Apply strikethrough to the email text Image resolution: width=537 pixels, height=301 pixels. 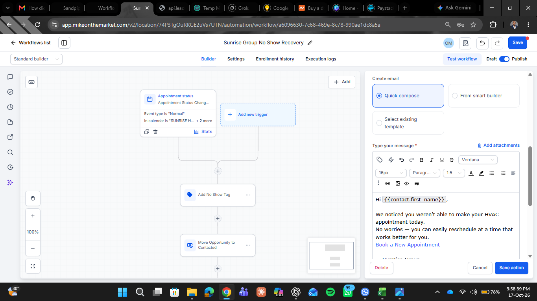(452, 160)
